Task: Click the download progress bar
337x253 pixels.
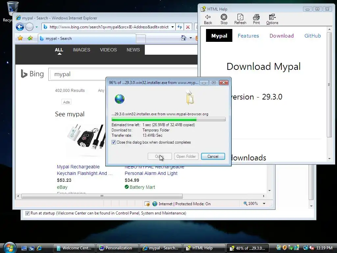Action: [x=168, y=119]
